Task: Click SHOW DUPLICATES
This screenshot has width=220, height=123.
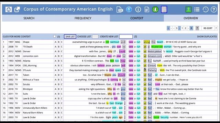Action: tap(207, 37)
